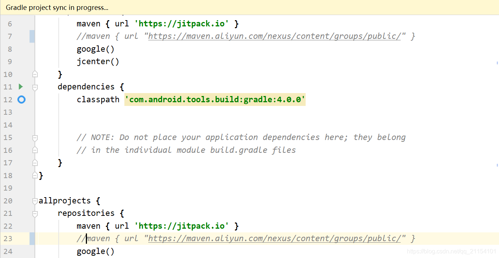
Task: Collapse the fold marker beside line 15
Action: pyautogui.click(x=35, y=137)
